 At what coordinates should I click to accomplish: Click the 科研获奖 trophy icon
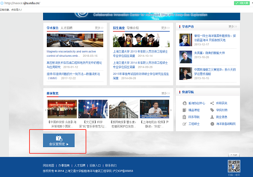212,103
